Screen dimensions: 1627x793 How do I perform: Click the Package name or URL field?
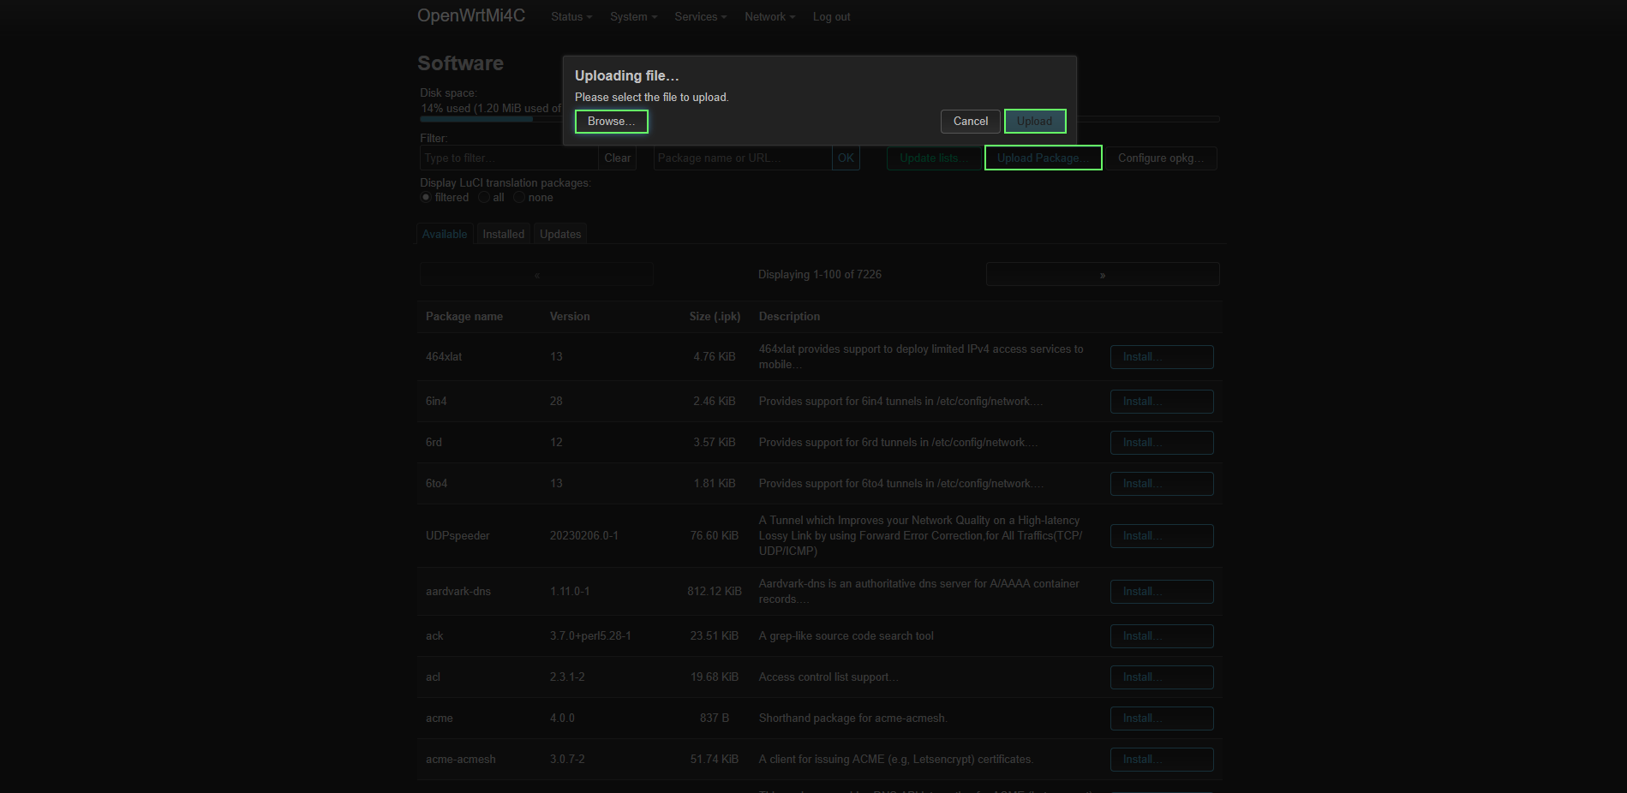pyautogui.click(x=743, y=158)
